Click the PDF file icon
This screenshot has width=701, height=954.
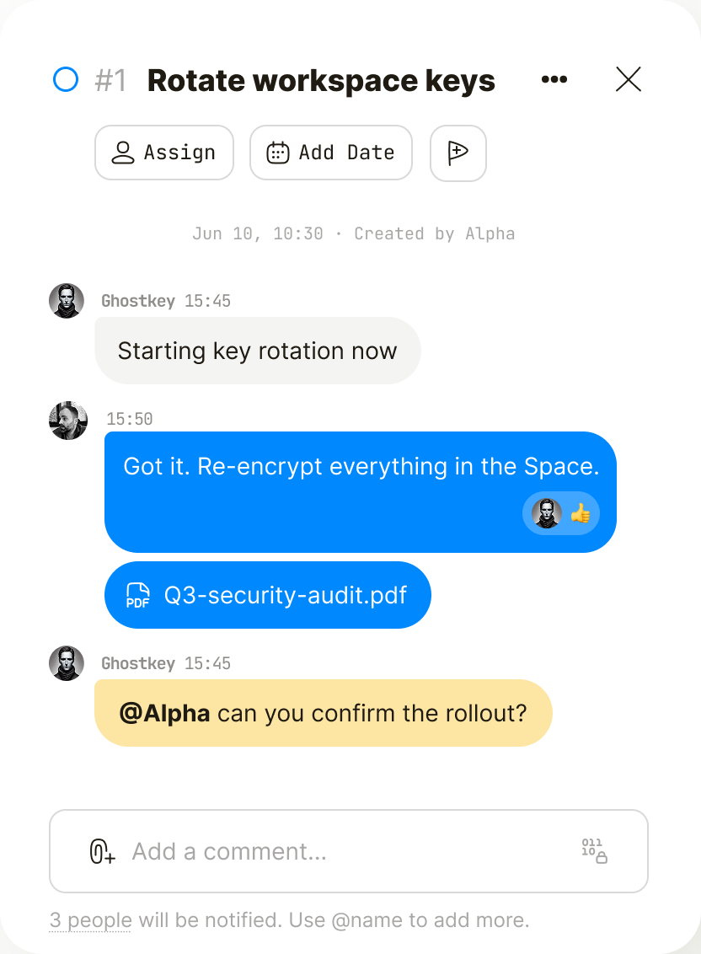(x=138, y=595)
